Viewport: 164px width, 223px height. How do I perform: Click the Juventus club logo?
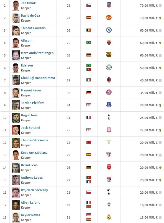109,192
